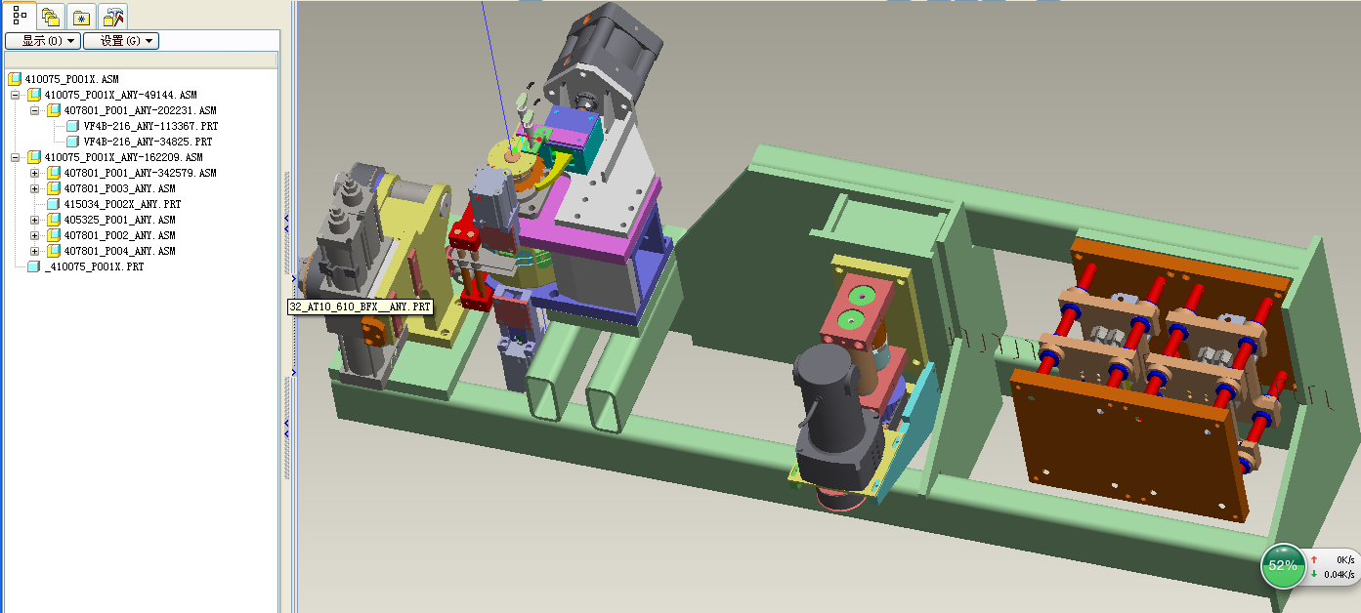Open the Folder Browser tab
1361x613 pixels.
click(x=51, y=16)
